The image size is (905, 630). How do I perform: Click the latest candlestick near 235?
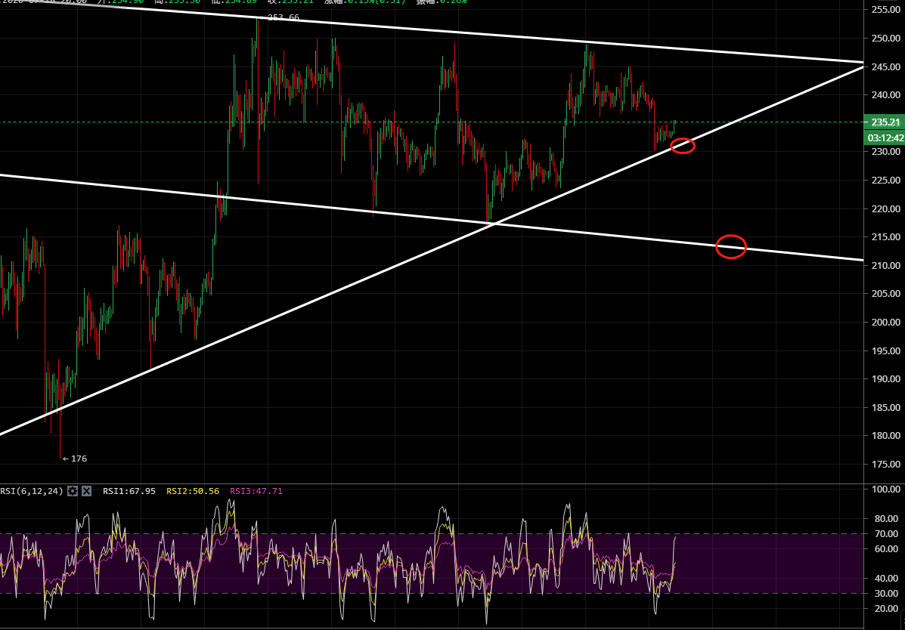[674, 125]
